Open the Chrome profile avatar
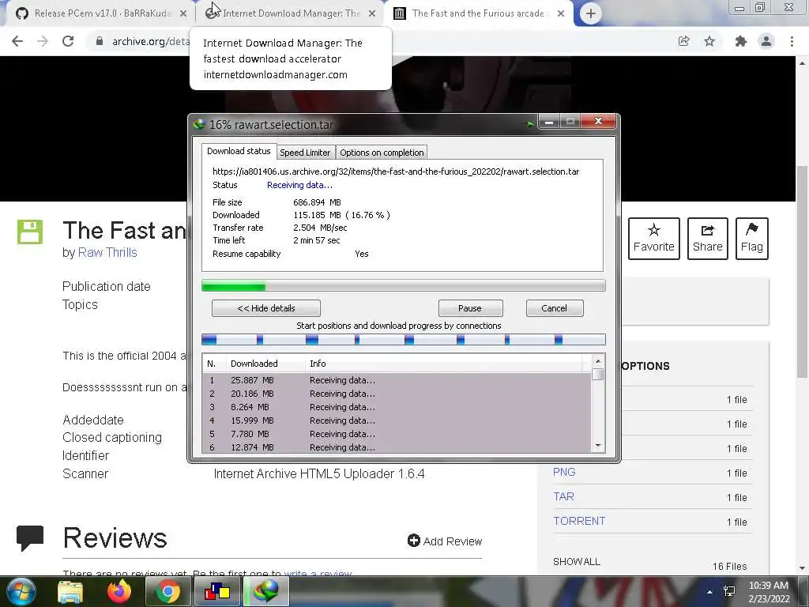Viewport: 809px width, 607px height. pos(766,41)
